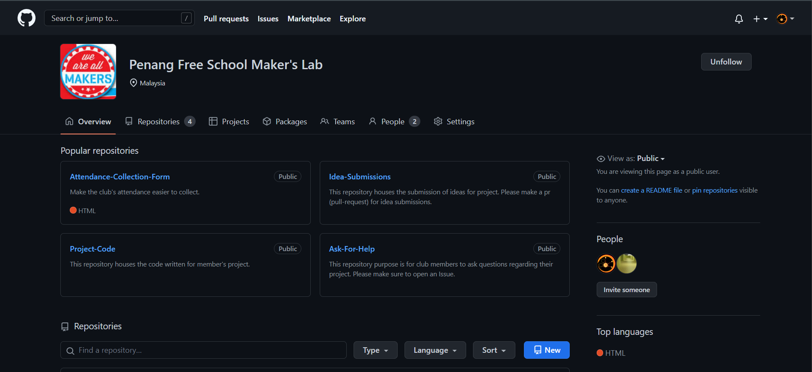Create a New repository
Screen dimensions: 812x372
tap(547, 350)
